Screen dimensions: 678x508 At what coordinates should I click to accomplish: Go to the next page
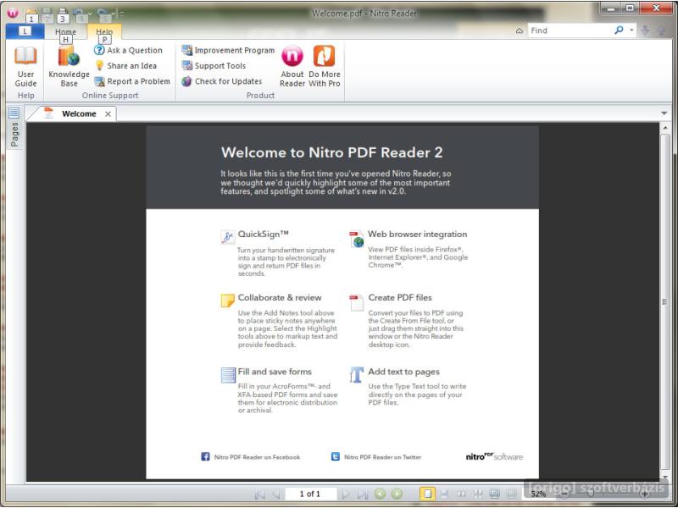pyautogui.click(x=346, y=494)
